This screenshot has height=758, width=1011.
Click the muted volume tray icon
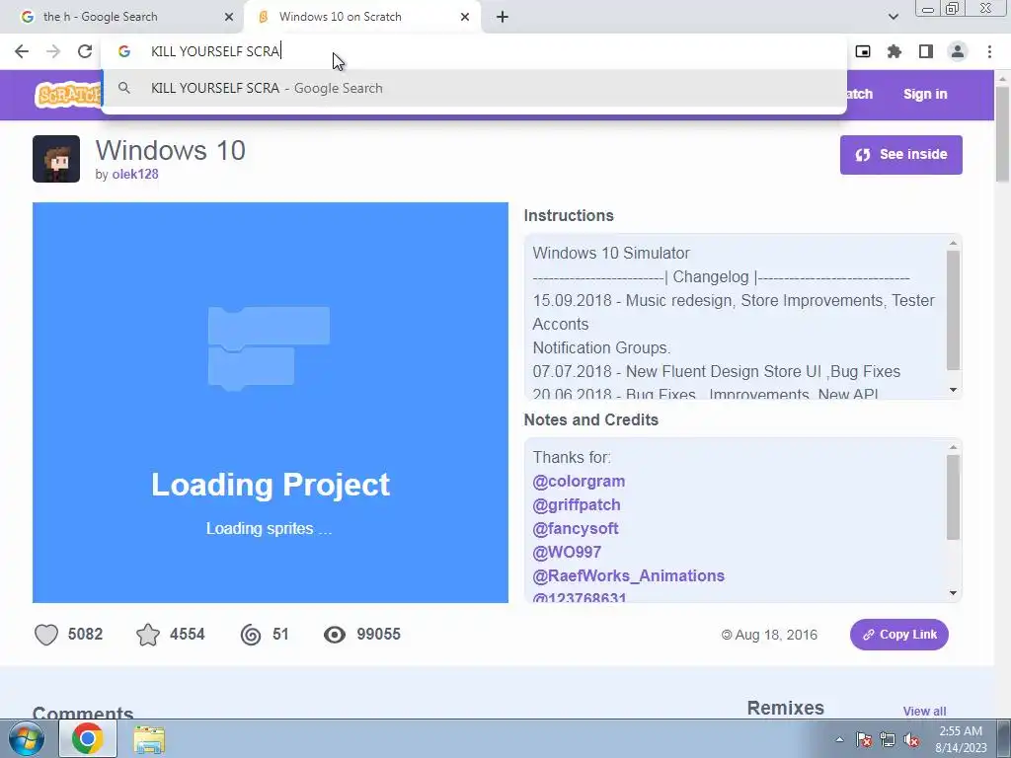point(911,740)
